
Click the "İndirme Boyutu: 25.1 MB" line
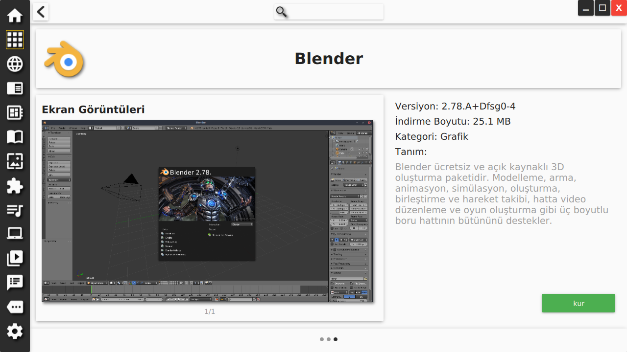tap(453, 121)
